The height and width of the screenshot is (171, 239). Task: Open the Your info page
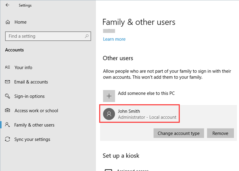point(24,67)
